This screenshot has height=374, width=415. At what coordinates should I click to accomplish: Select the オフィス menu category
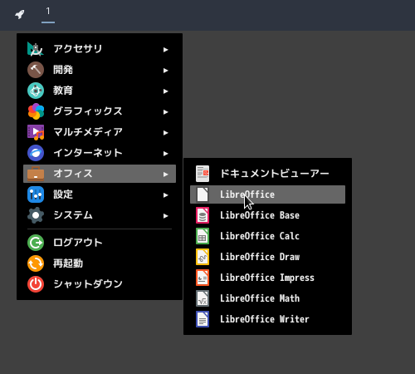100,174
